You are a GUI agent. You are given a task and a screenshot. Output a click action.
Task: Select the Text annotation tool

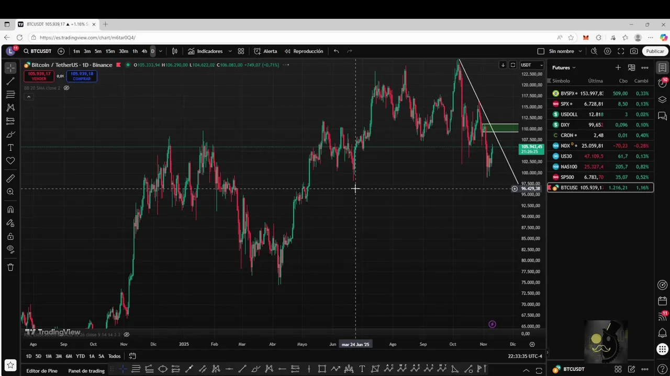(x=10, y=148)
